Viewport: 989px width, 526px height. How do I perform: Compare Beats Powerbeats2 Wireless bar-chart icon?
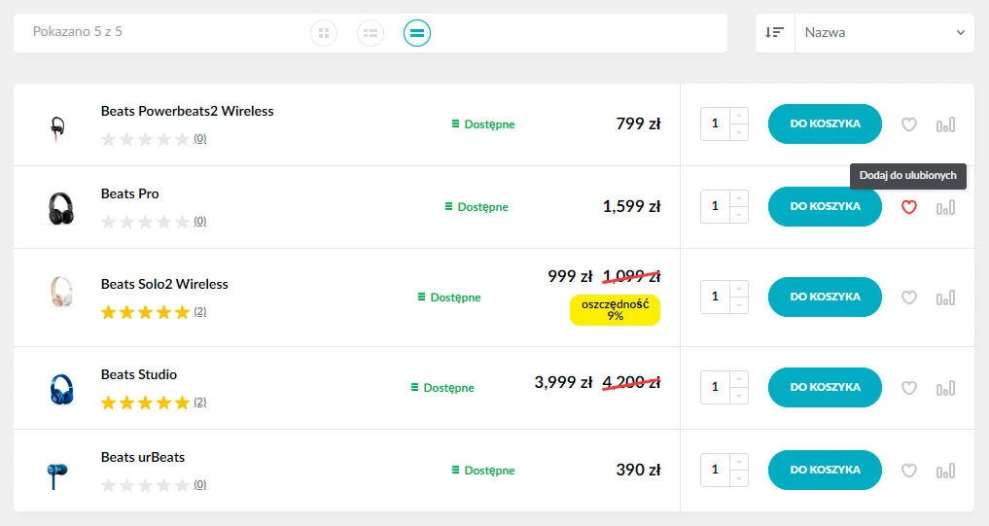coord(945,124)
